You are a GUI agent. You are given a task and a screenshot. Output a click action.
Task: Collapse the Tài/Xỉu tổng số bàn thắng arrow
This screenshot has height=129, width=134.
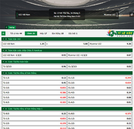(3, 73)
